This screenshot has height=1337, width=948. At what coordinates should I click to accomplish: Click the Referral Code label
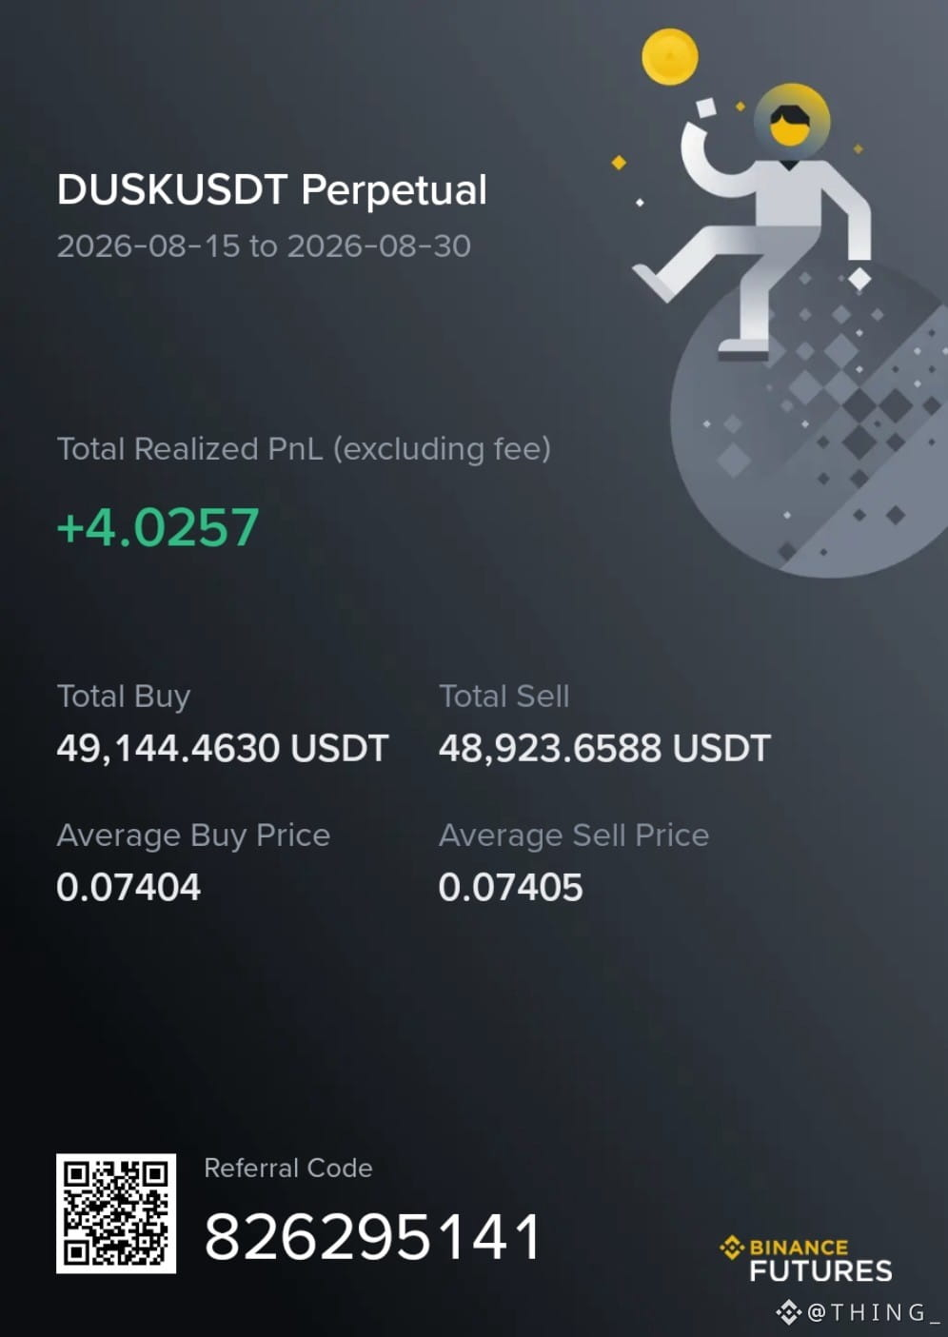tap(288, 1168)
